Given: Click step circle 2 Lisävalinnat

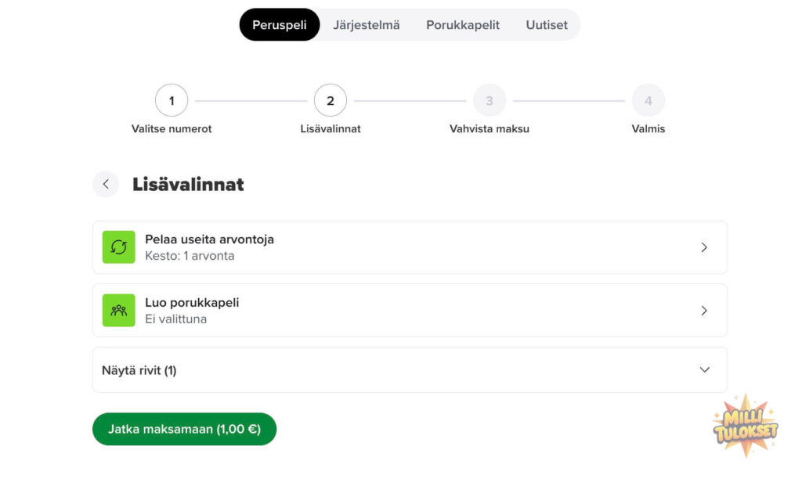Looking at the screenshot, I should (331, 100).
